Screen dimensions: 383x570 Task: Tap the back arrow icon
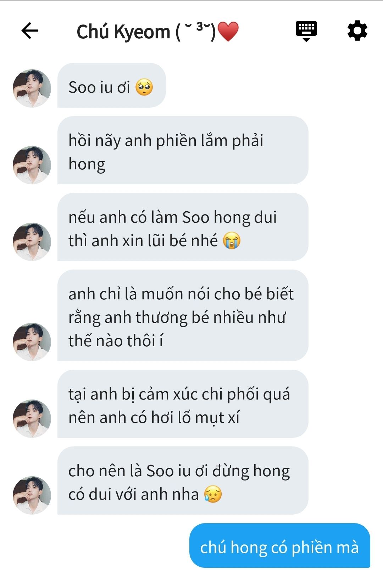click(x=30, y=31)
